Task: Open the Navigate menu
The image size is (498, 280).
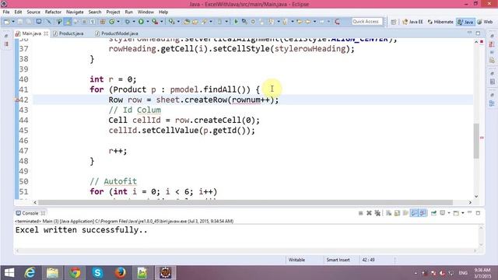Action: point(75,12)
